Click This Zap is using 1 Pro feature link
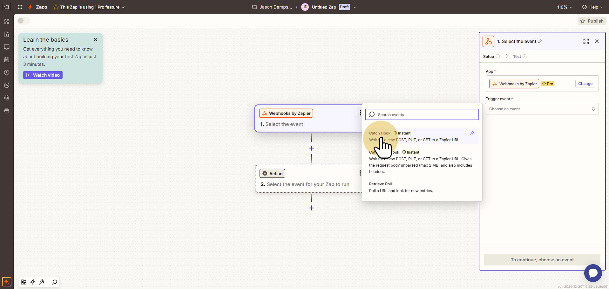609x289 pixels. coord(90,7)
